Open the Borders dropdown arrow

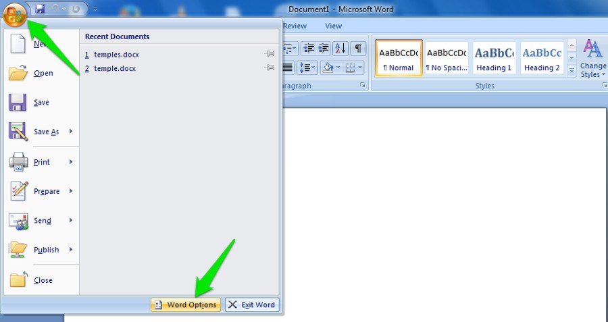(361, 68)
